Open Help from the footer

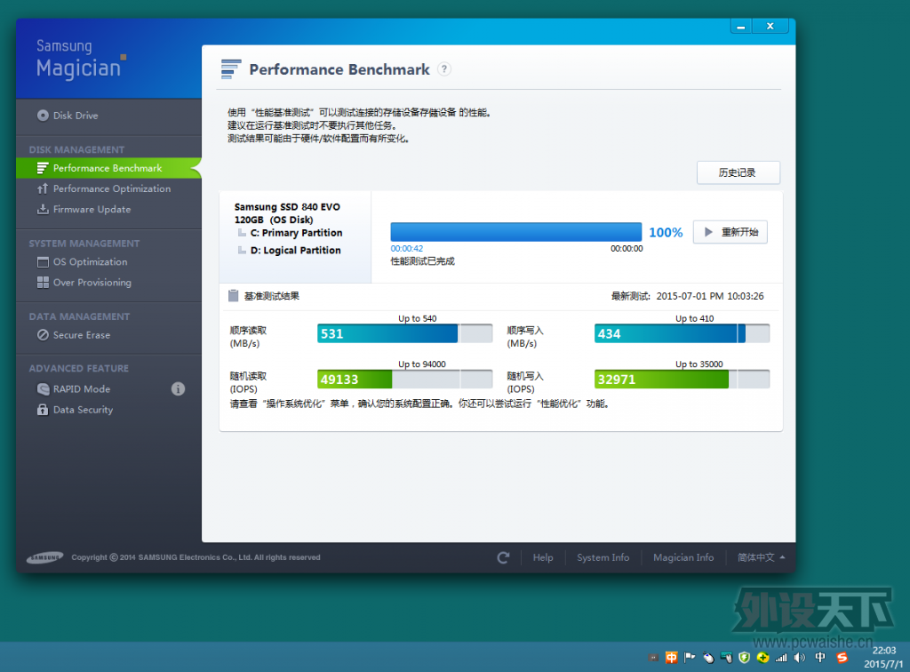[543, 557]
